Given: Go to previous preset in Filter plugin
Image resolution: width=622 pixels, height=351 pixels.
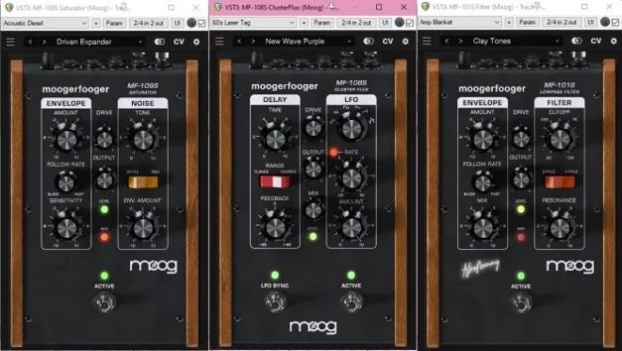Looking at the screenshot, I should click(447, 41).
